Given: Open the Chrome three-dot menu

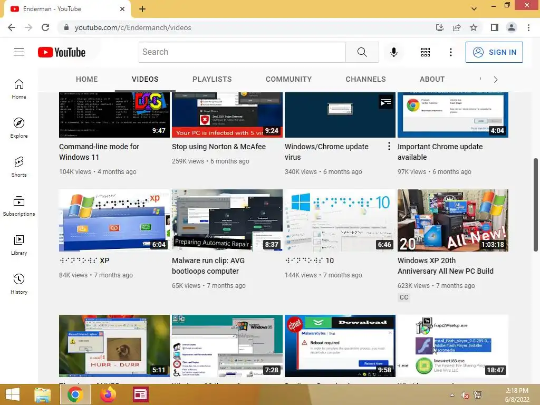Looking at the screenshot, I should coord(528,27).
